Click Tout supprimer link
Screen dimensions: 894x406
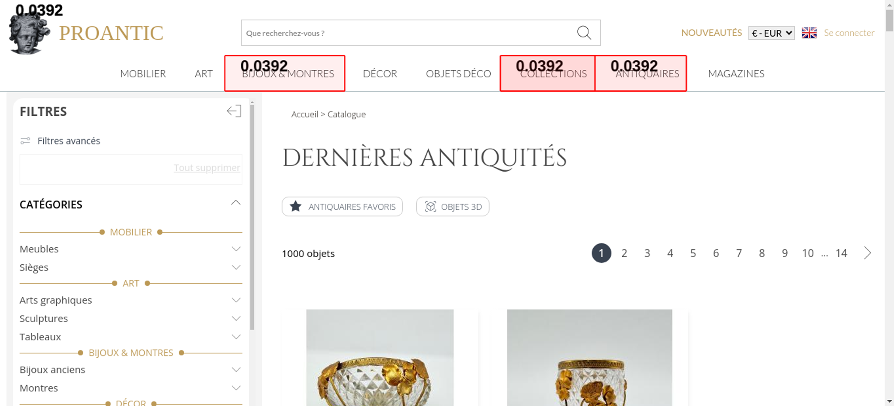click(x=207, y=168)
